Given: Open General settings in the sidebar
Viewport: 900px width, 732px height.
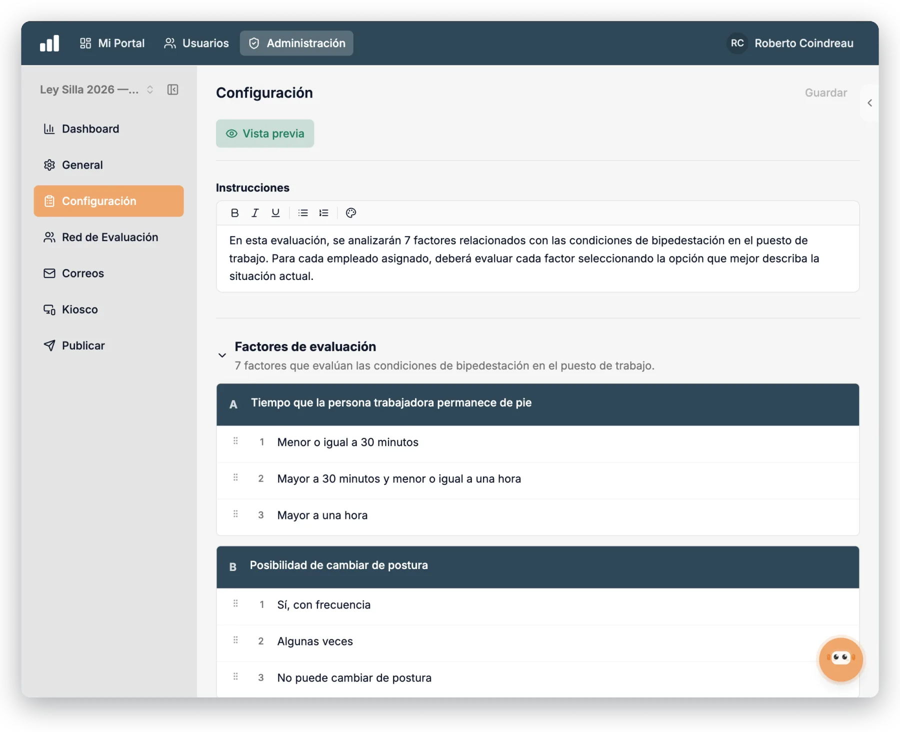Looking at the screenshot, I should click(x=109, y=165).
